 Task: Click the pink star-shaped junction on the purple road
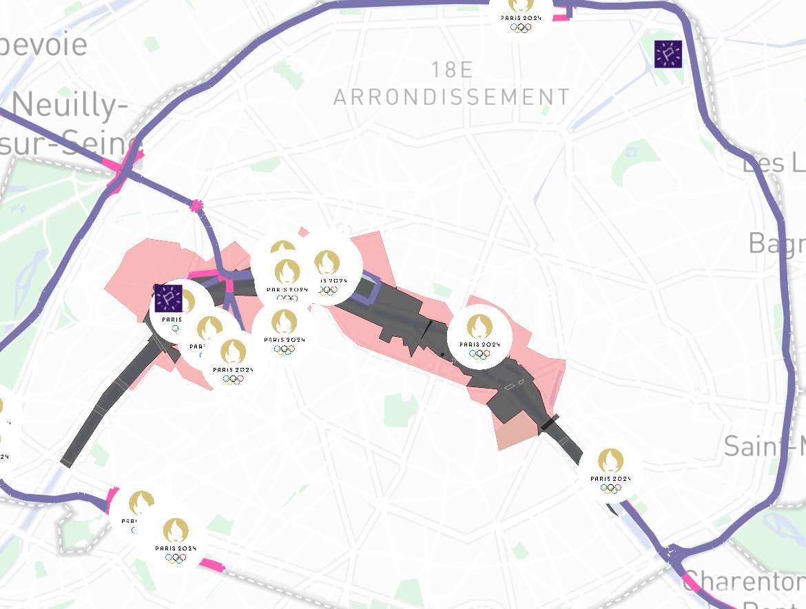196,205
